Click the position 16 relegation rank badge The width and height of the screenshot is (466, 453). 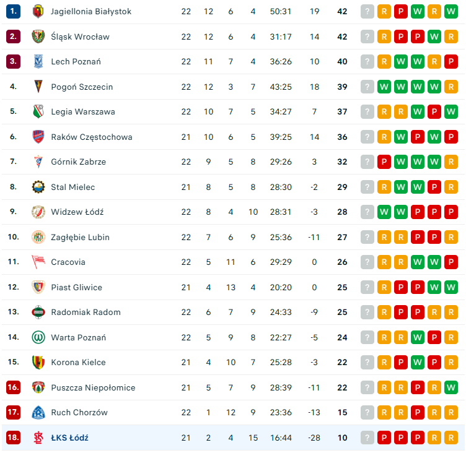pyautogui.click(x=14, y=387)
